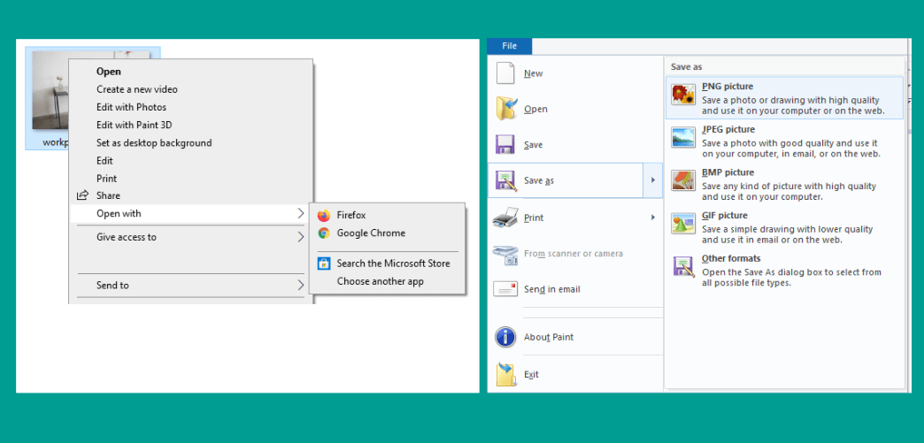The image size is (924, 443).
Task: Click the GIF picture title
Action: pos(724,216)
